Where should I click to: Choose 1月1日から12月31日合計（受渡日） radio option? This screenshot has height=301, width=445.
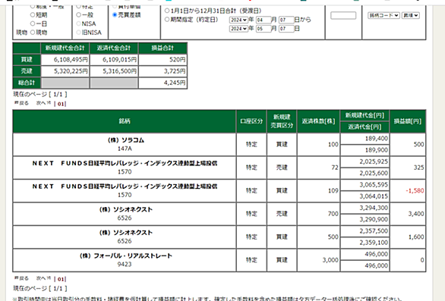click(x=167, y=11)
